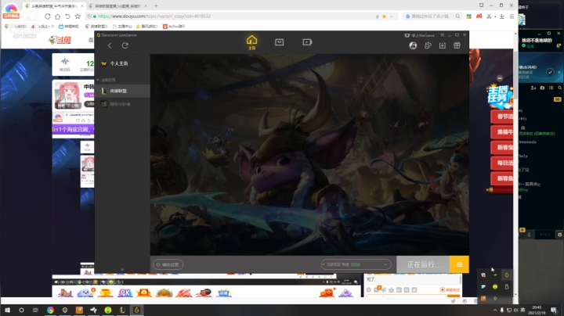564x316 pixels.
Task: Click the scissors screenshot tool icon
Action: click(489, 16)
